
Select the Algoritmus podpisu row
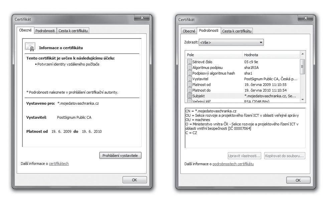[x=242, y=67]
